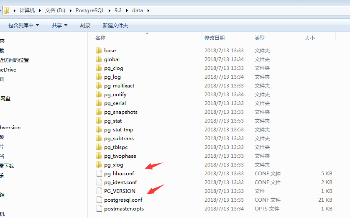Click data segment in address bar

(138, 10)
